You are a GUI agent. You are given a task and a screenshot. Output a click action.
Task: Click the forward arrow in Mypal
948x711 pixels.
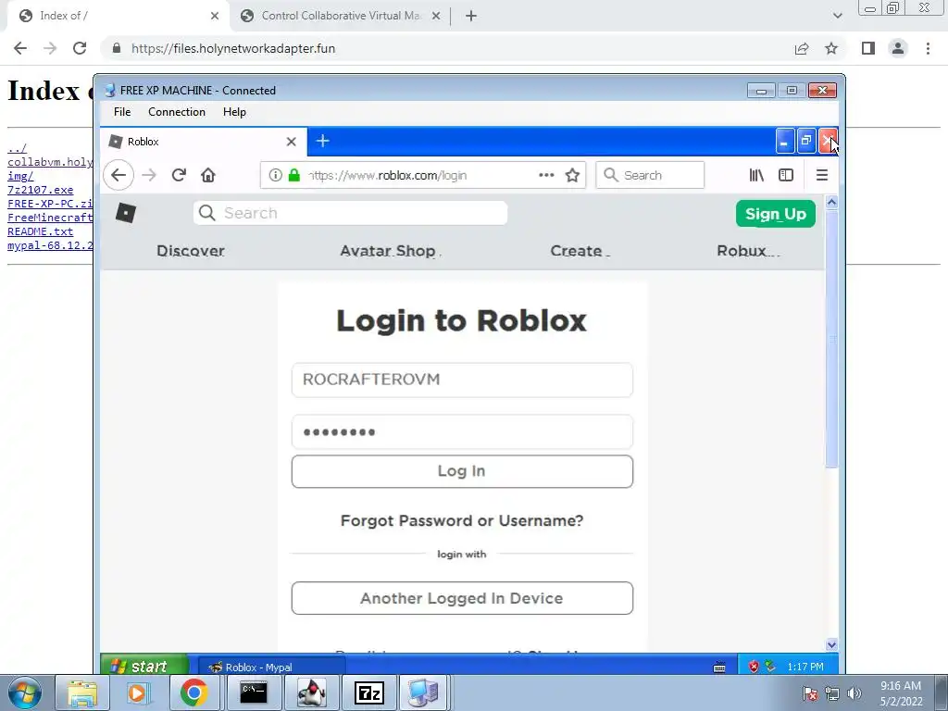point(149,175)
